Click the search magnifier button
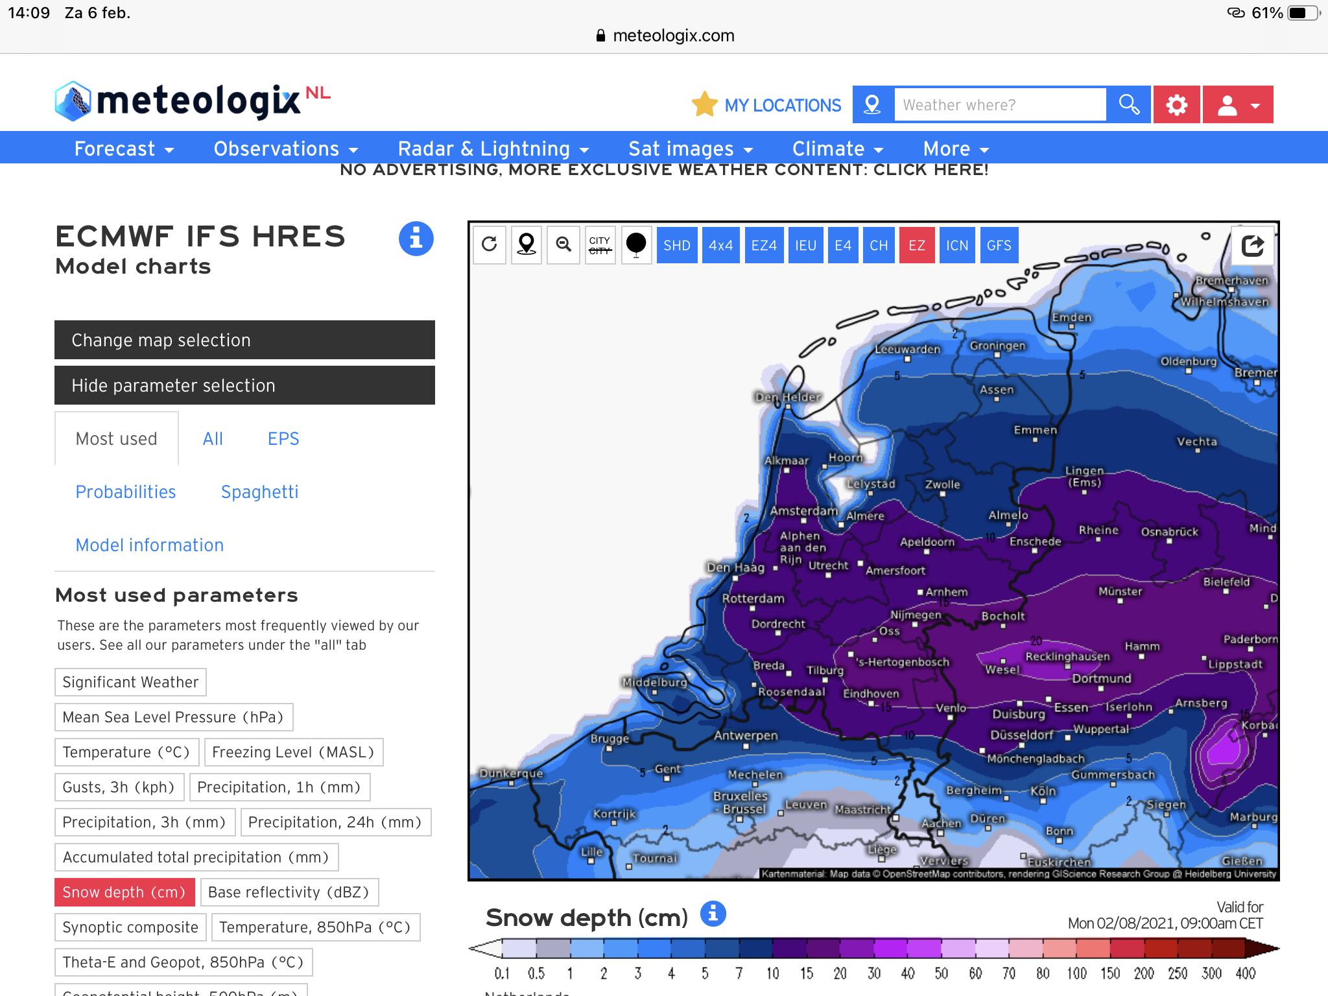Screen dimensions: 1328x996 click(1129, 104)
